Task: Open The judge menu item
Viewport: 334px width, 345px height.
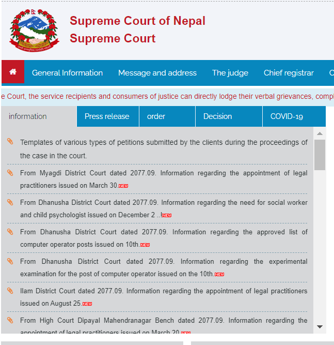Action: (x=230, y=73)
